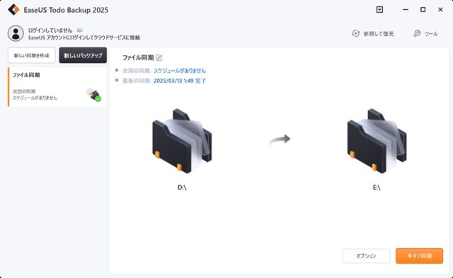Click the D:\ source folder icon

pos(182,141)
